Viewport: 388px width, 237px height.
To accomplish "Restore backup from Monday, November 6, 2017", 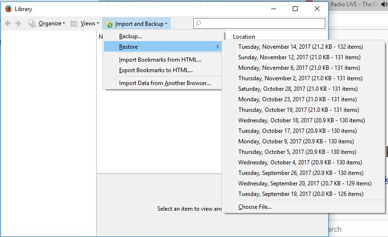I will pyautogui.click(x=304, y=68).
